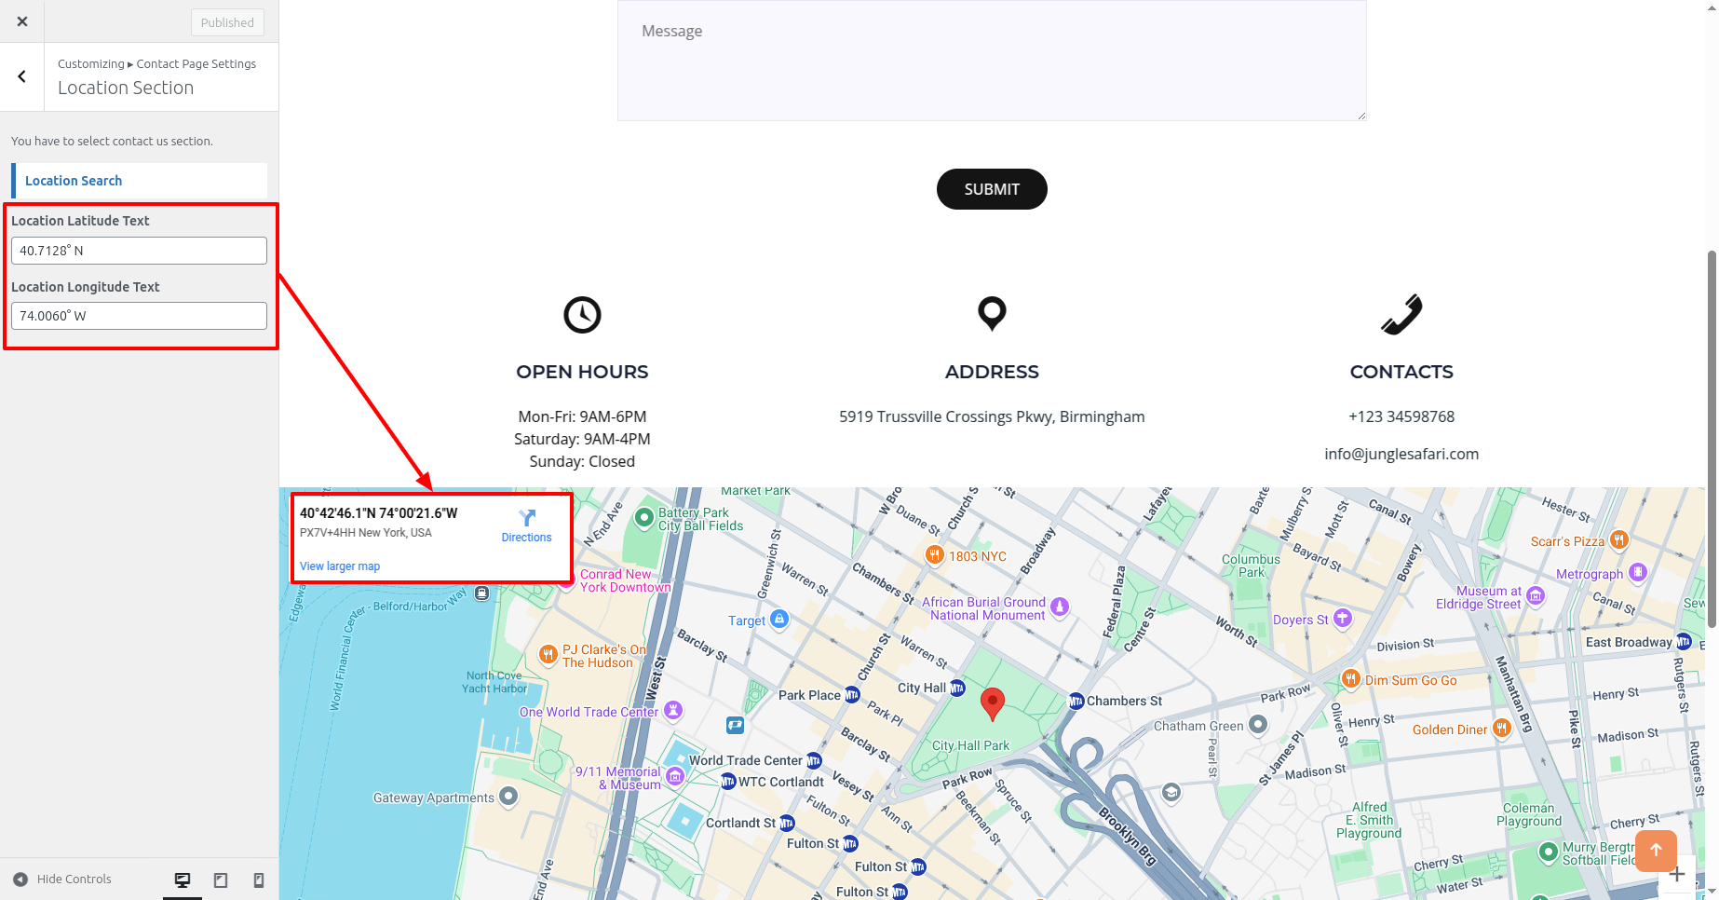Switch to mobile preview icon

pos(259,880)
